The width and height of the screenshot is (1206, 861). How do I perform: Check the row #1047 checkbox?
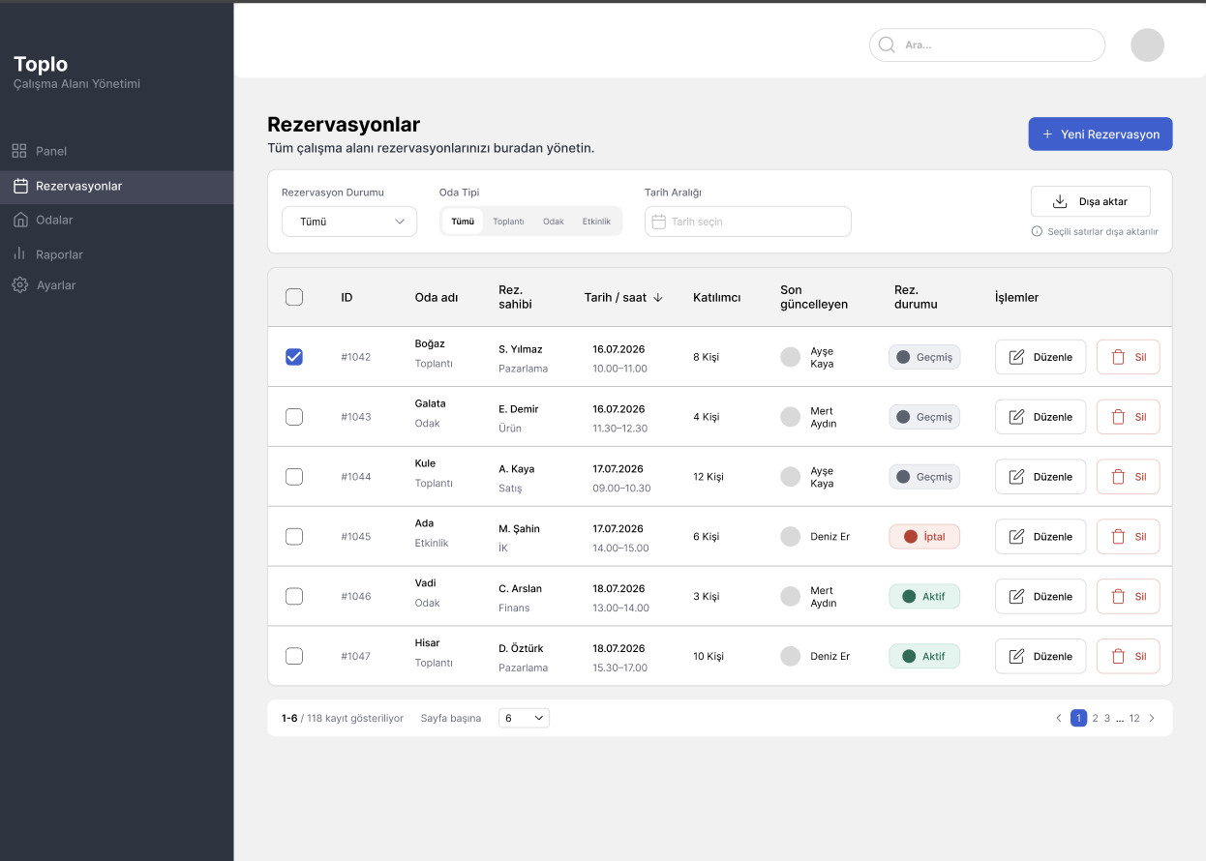pyautogui.click(x=294, y=656)
